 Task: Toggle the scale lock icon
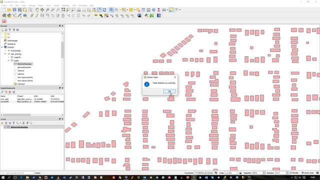(240, 173)
